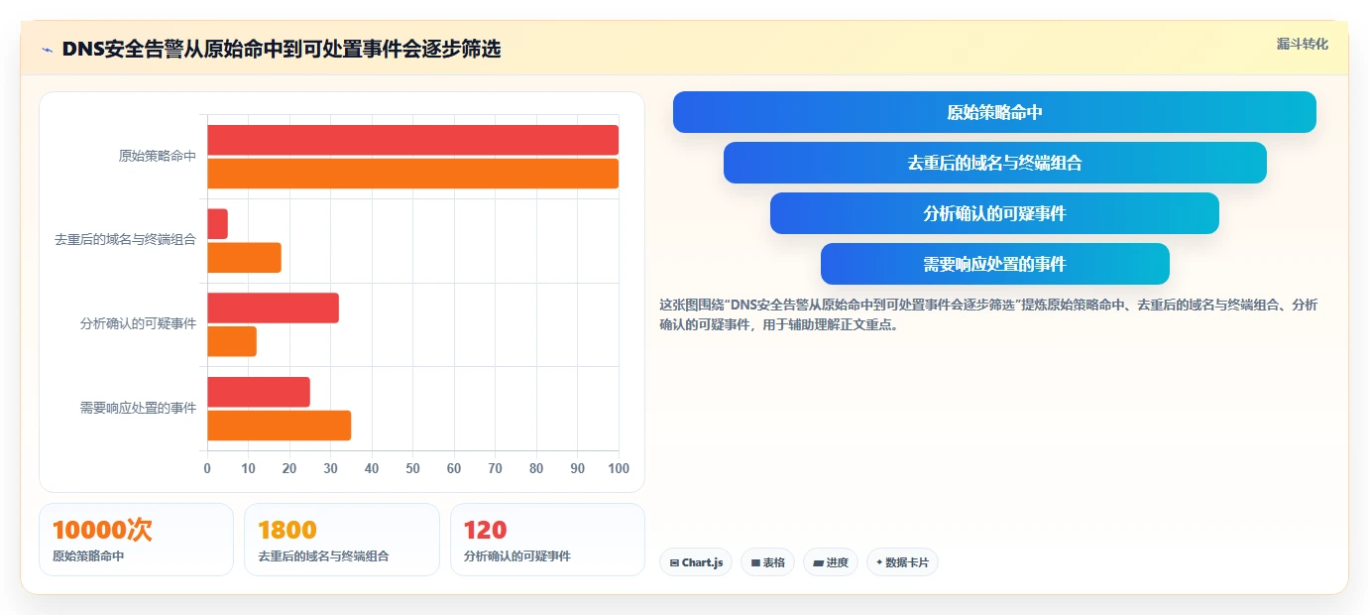Select the 原始策略命中 funnel stage
The width and height of the screenshot is (1369, 615).
(994, 112)
